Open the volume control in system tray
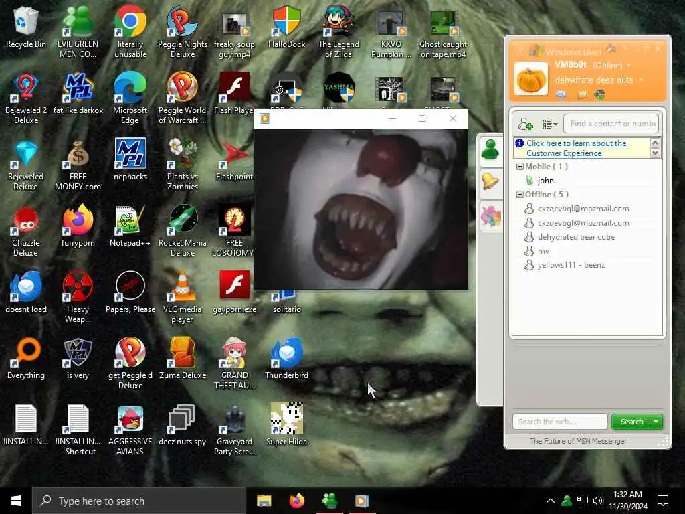685x514 pixels. click(598, 501)
